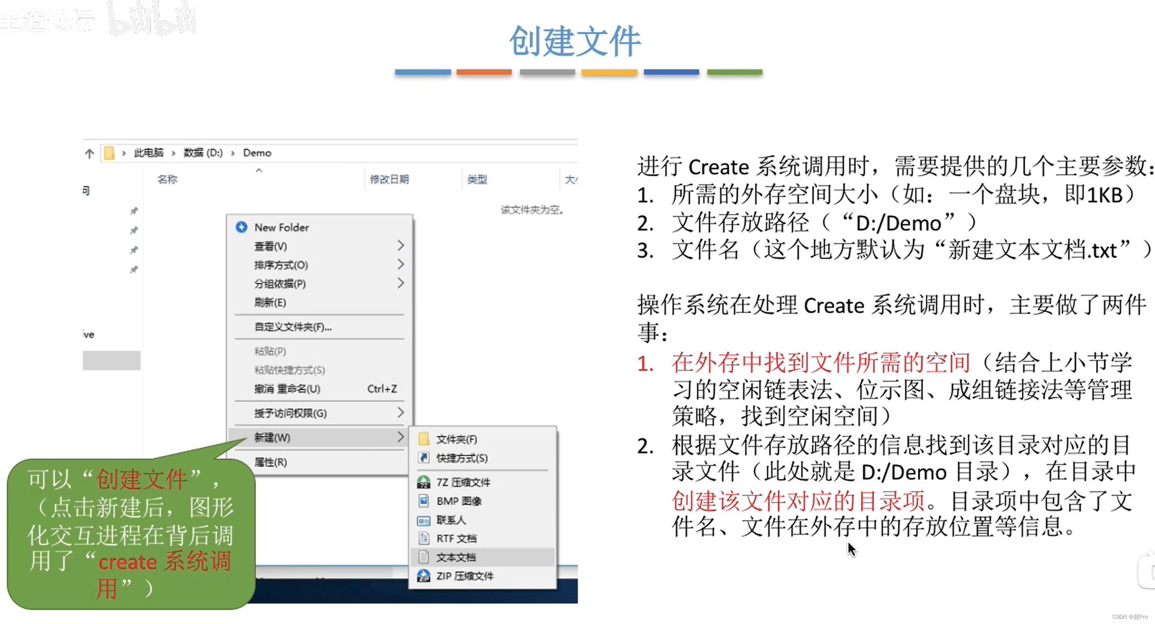Click the RTF 文档 document icon
Image resolution: width=1155 pixels, height=624 pixels.
[x=423, y=538]
